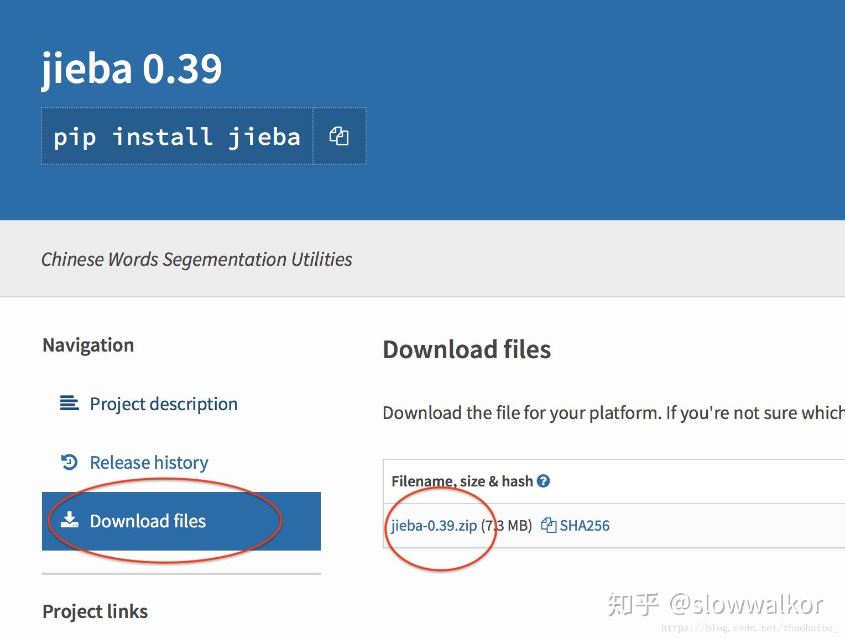Click the 7.3 MB file size text
845x639 pixels.
[x=507, y=525]
